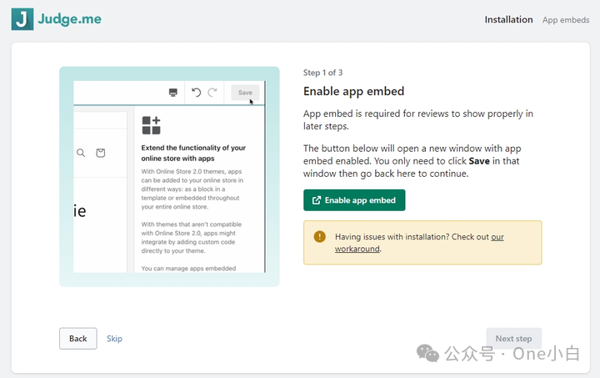Click the undo arrow in preview toolbar
Viewport: 600px width, 378px height.
tap(197, 93)
